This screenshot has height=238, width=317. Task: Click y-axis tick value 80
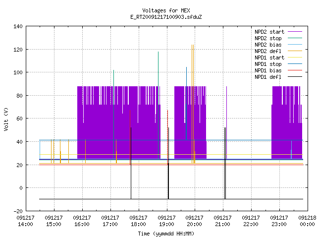coord(19,96)
